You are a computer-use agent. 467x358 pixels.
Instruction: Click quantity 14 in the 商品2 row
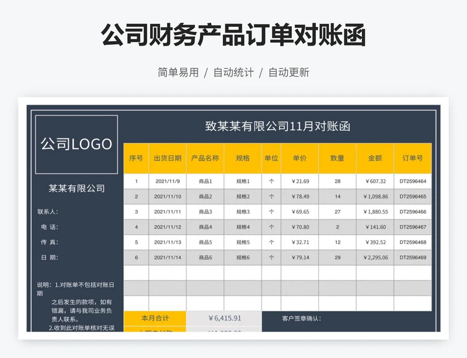(337, 196)
